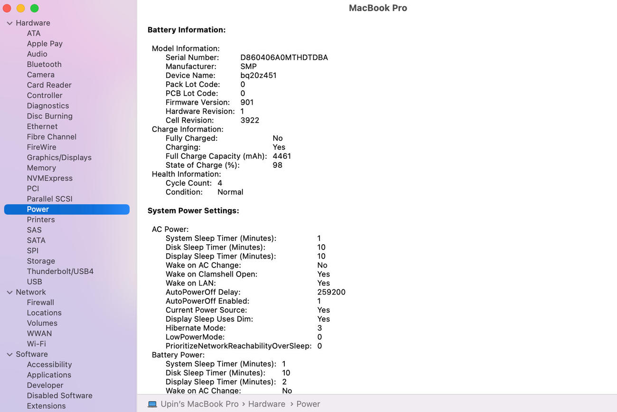
Task: Select Bluetooth in the sidebar
Action: pos(44,64)
